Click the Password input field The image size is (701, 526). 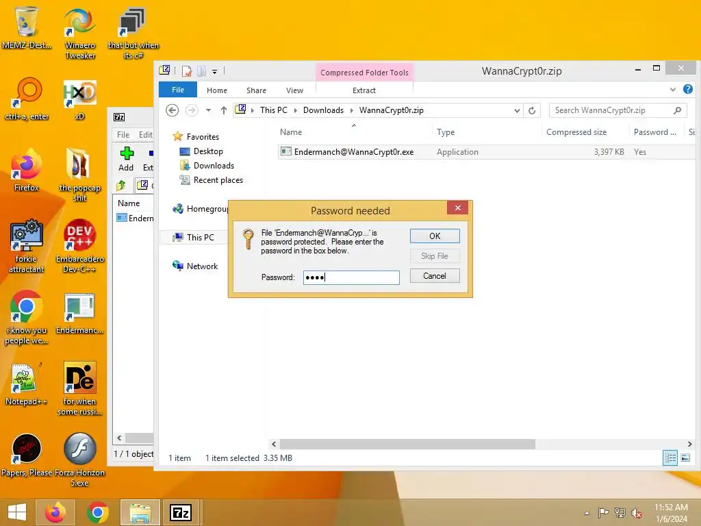(351, 277)
